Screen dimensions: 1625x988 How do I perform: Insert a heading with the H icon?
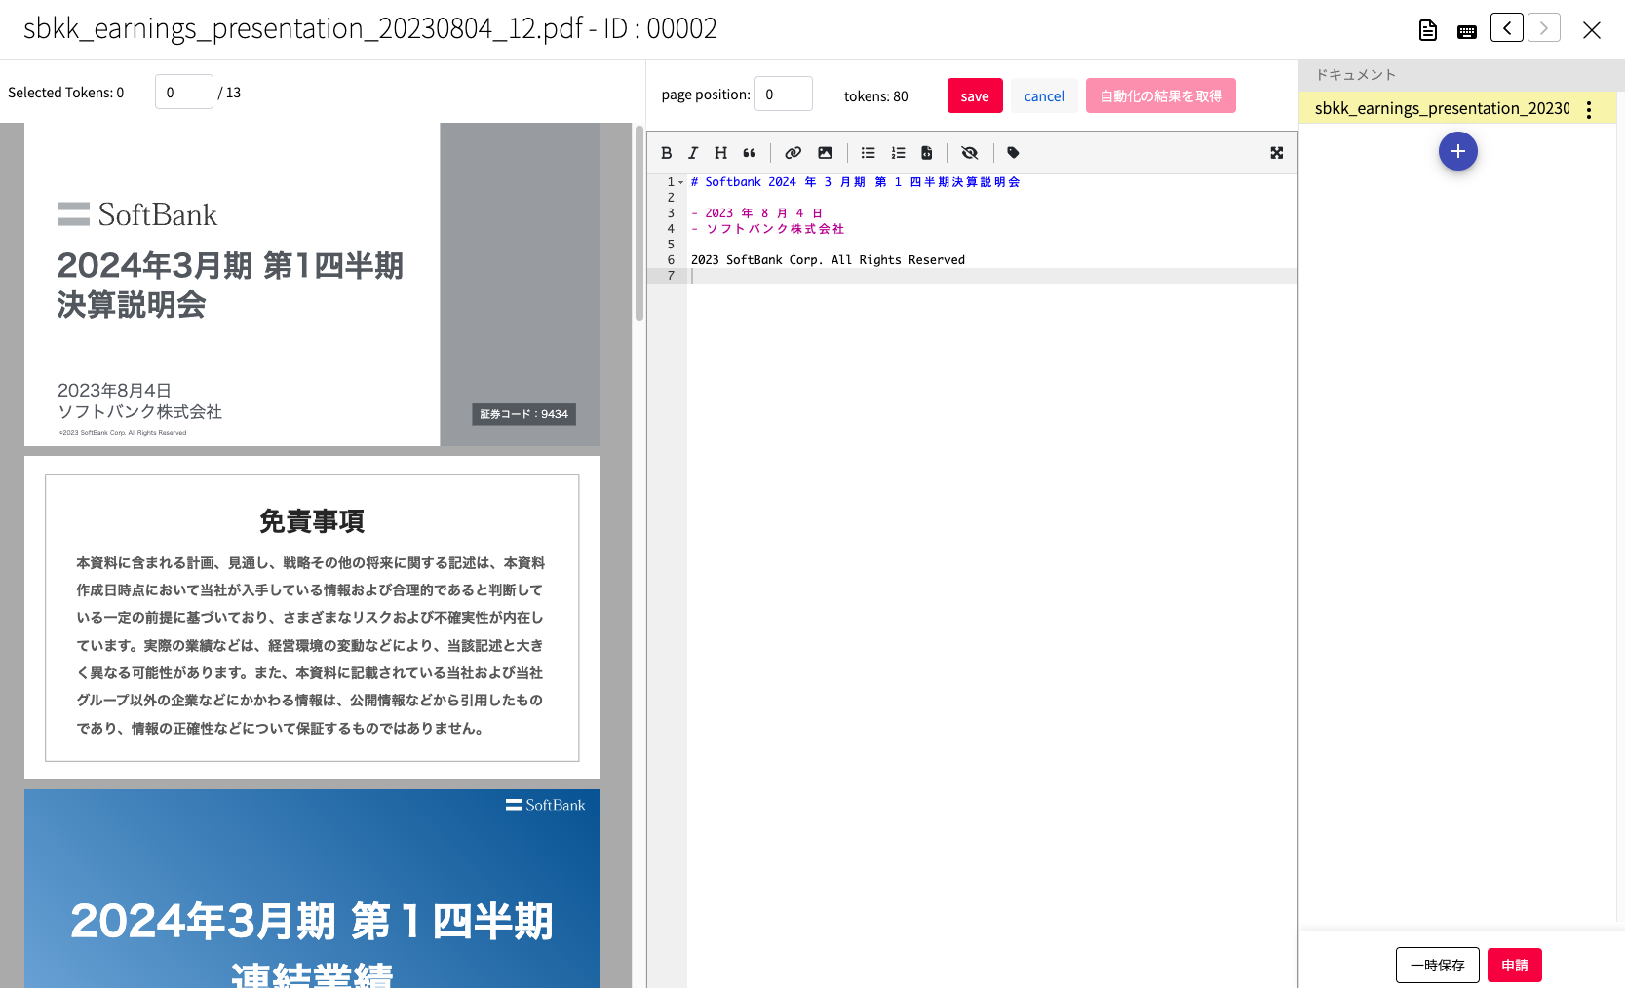click(x=720, y=153)
